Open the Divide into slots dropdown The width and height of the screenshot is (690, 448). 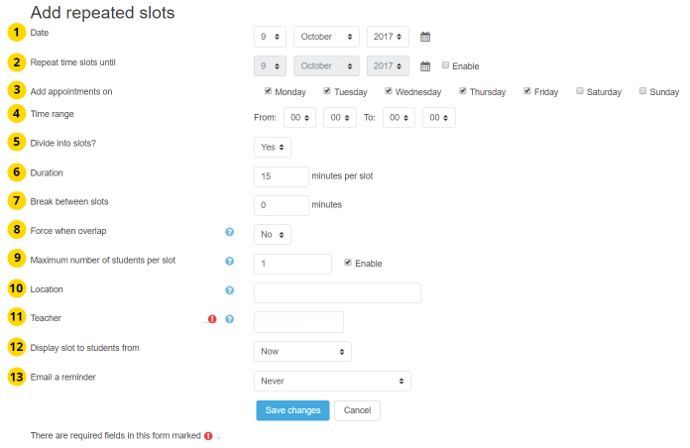coord(273,147)
